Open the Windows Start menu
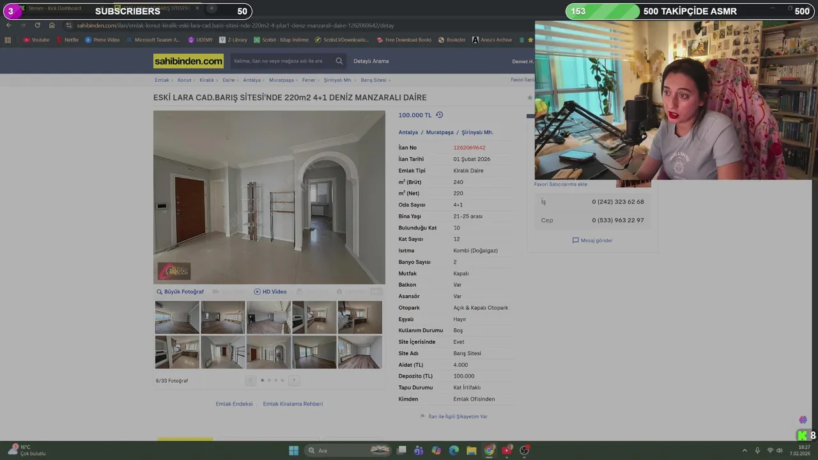Image resolution: width=818 pixels, height=460 pixels. [x=293, y=450]
